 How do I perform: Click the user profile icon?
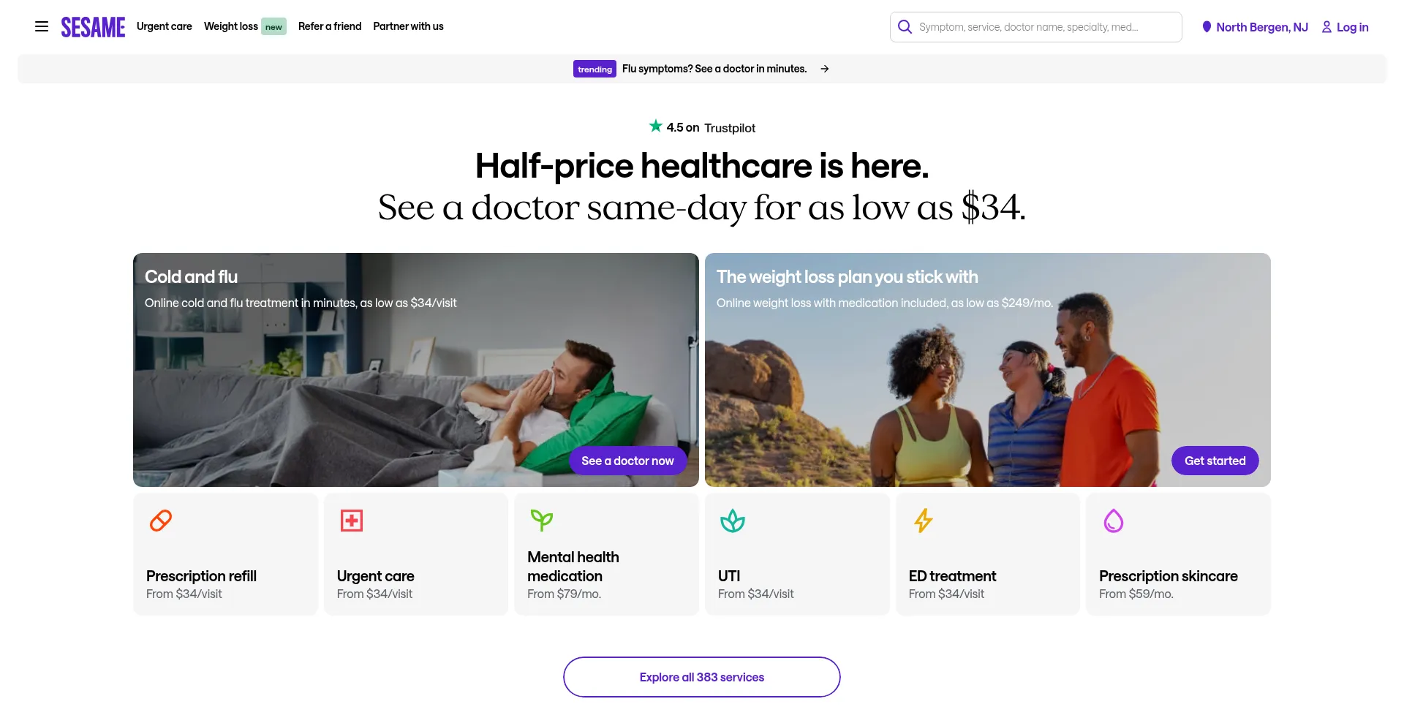pos(1326,27)
